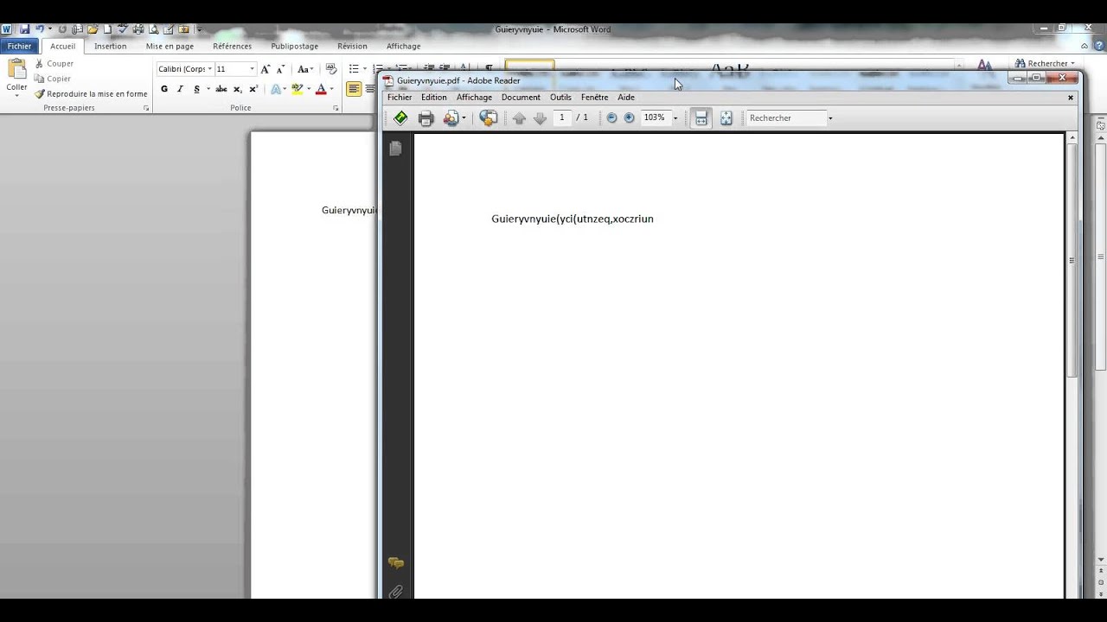Click the single full page view icon in Reader
Image resolution: width=1107 pixels, height=622 pixels.
point(726,118)
